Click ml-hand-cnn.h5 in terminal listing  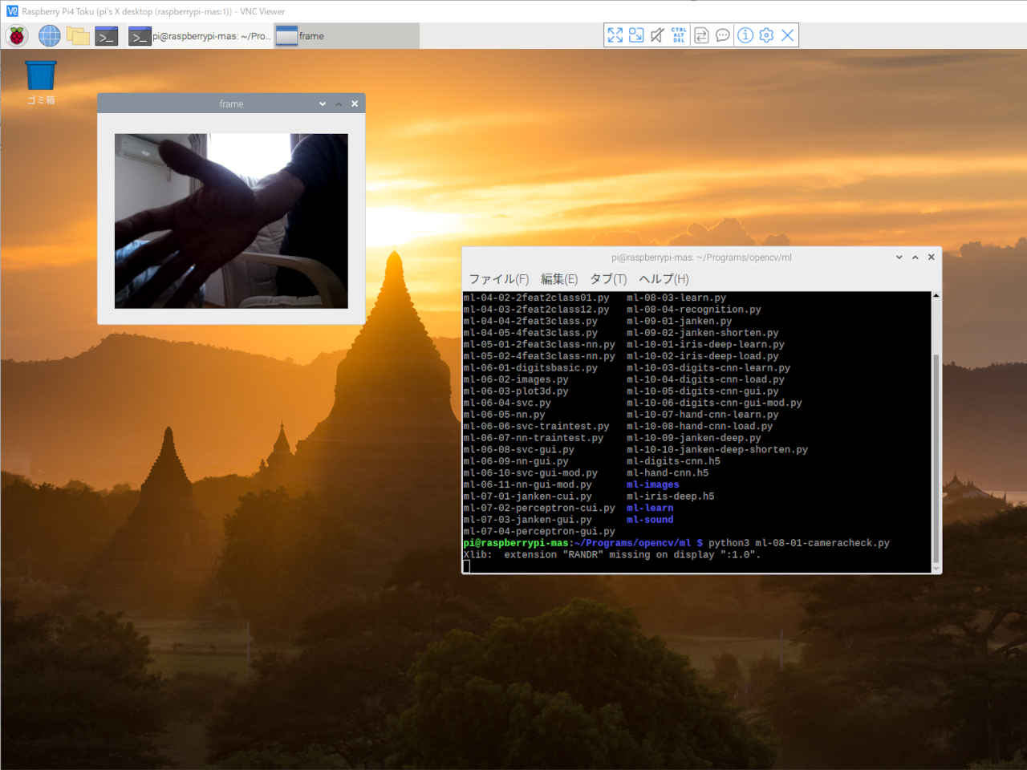pos(668,473)
